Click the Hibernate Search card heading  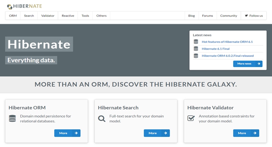pyautogui.click(x=118, y=108)
